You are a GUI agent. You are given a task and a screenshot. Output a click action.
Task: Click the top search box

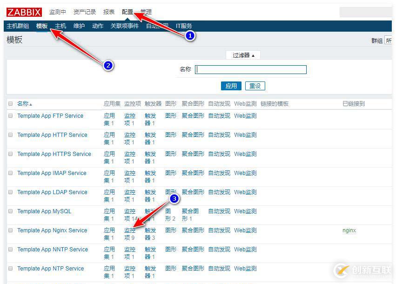pos(366,12)
